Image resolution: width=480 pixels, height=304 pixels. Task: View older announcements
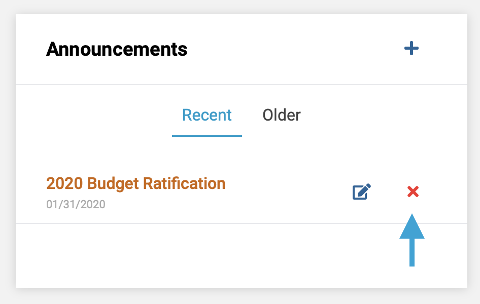pos(282,115)
